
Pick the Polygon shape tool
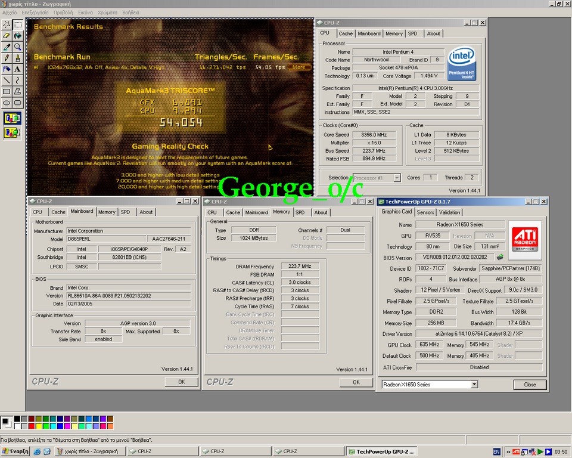(x=17, y=91)
